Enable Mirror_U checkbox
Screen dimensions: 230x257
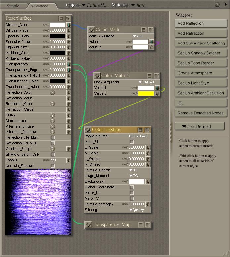coord(132,193)
